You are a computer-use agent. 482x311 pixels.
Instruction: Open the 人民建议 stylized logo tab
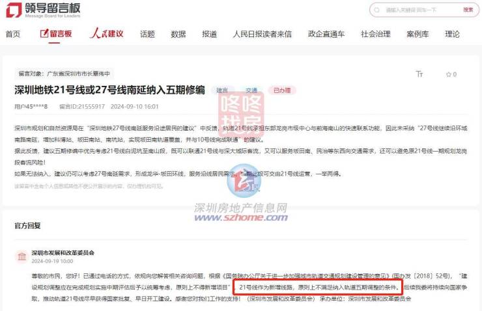tap(107, 33)
